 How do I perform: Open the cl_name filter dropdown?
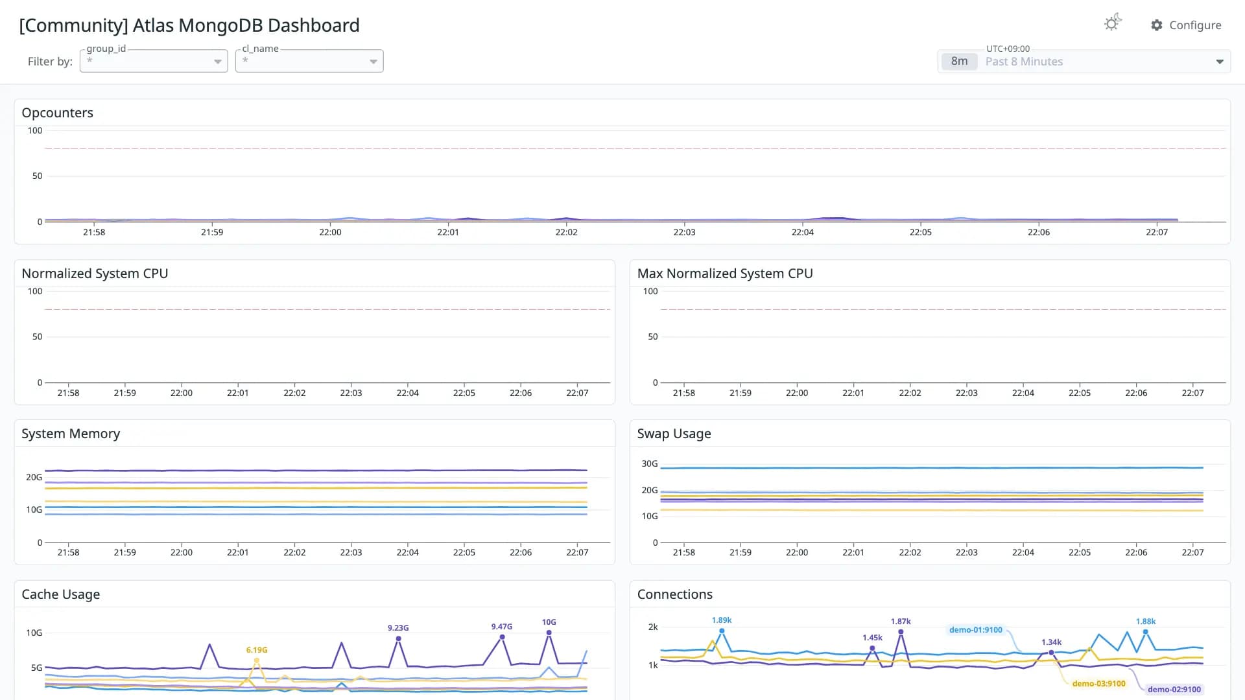click(309, 61)
